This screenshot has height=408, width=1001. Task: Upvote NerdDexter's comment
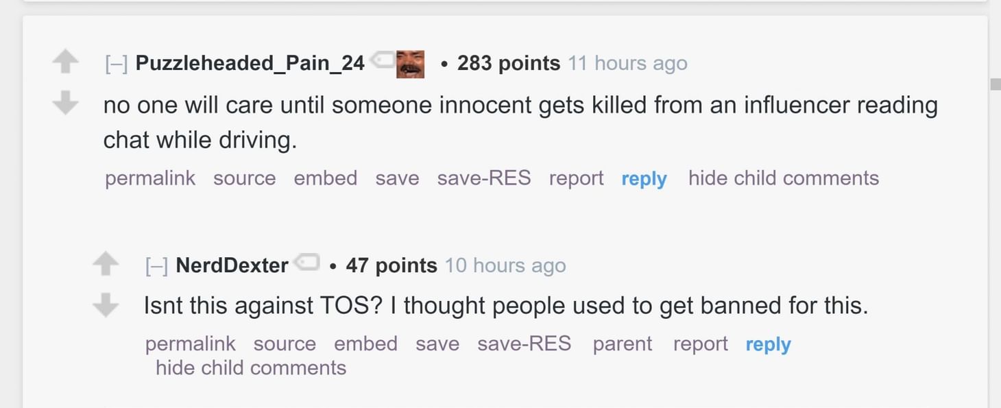106,263
